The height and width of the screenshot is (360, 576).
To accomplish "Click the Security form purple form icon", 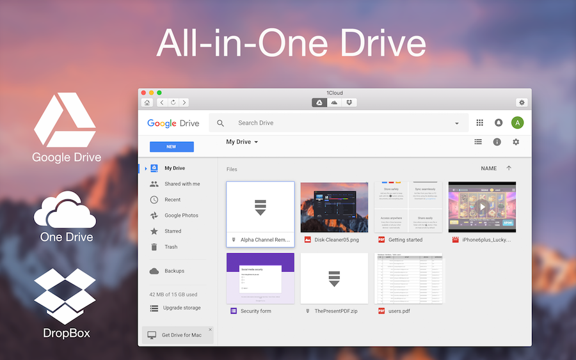I will 234,311.
